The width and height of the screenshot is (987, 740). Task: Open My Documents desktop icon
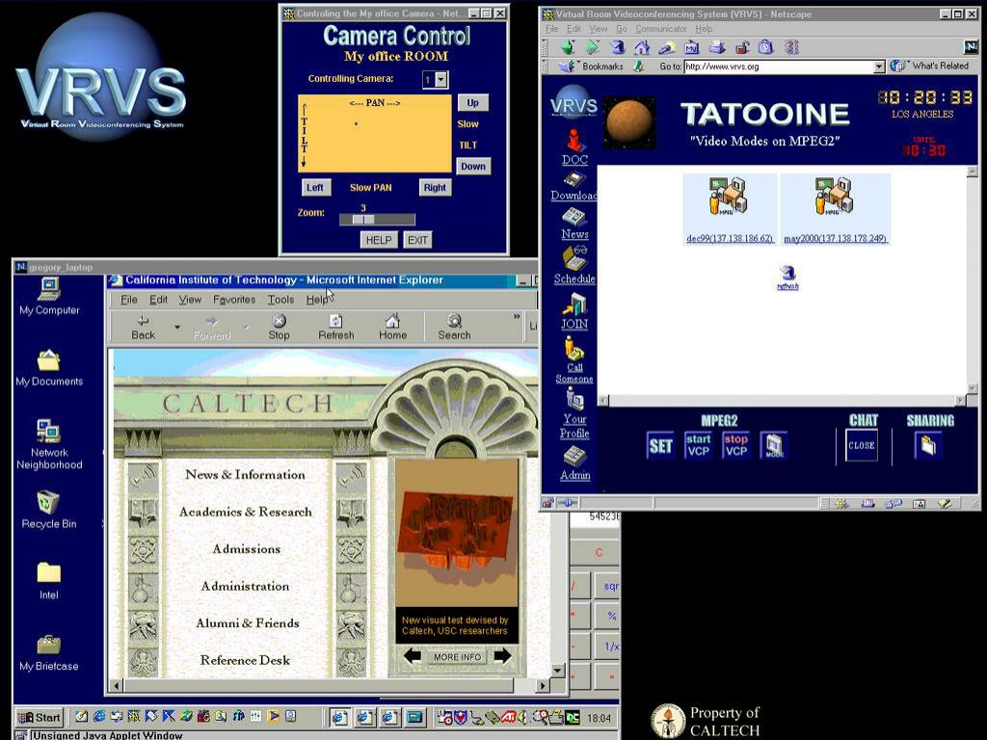(x=48, y=360)
